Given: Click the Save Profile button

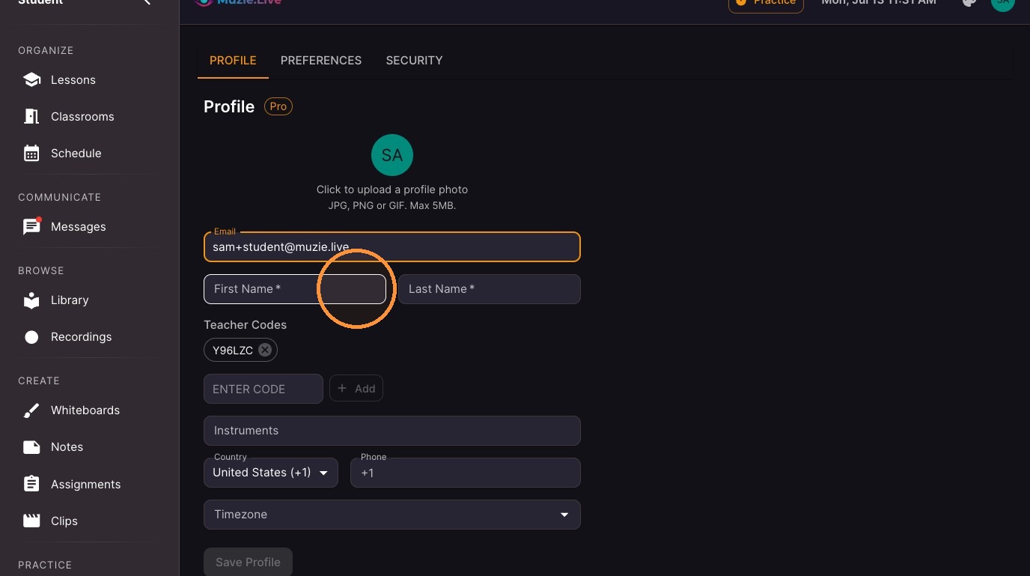Looking at the screenshot, I should 248,562.
